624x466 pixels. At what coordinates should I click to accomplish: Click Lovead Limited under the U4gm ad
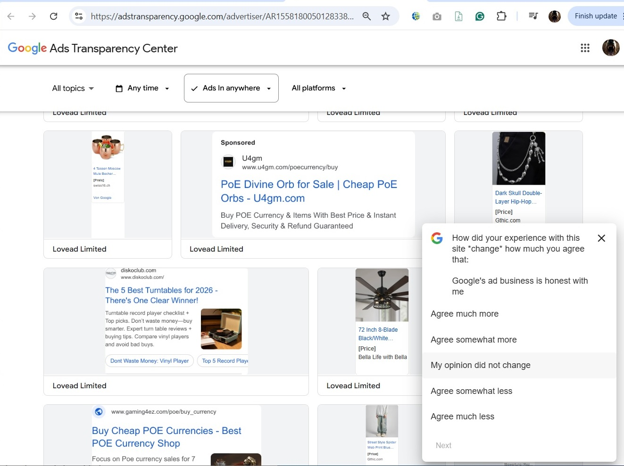pyautogui.click(x=216, y=249)
